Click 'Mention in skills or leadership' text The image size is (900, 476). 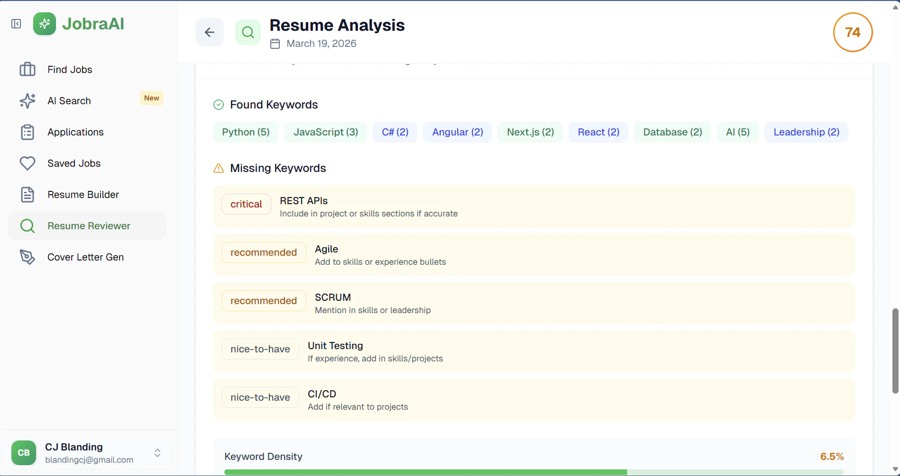pyautogui.click(x=373, y=310)
